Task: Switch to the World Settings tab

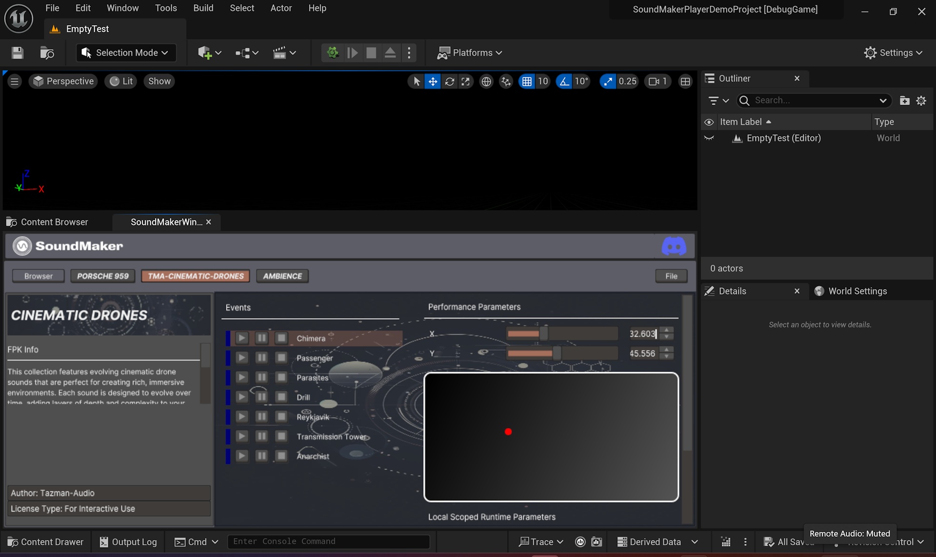Action: coord(851,291)
